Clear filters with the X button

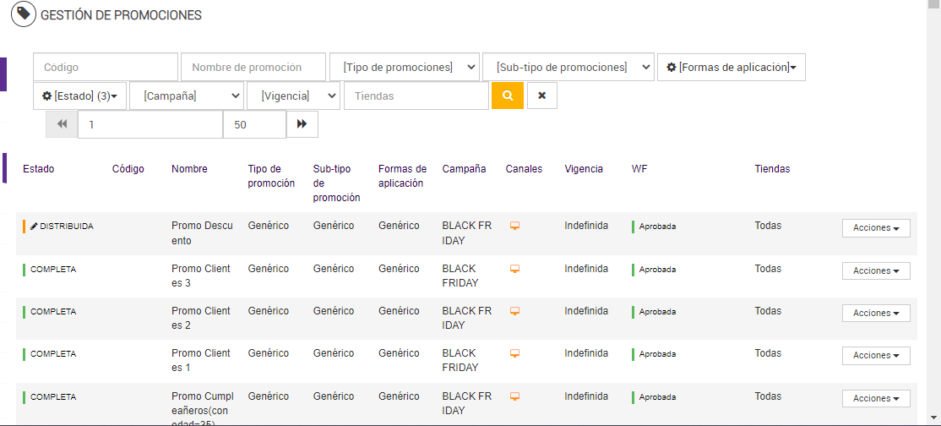pyautogui.click(x=541, y=96)
